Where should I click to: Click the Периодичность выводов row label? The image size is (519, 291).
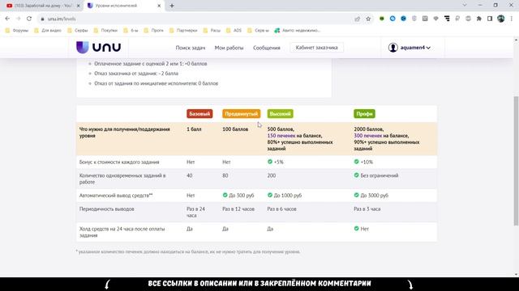[x=106, y=209]
